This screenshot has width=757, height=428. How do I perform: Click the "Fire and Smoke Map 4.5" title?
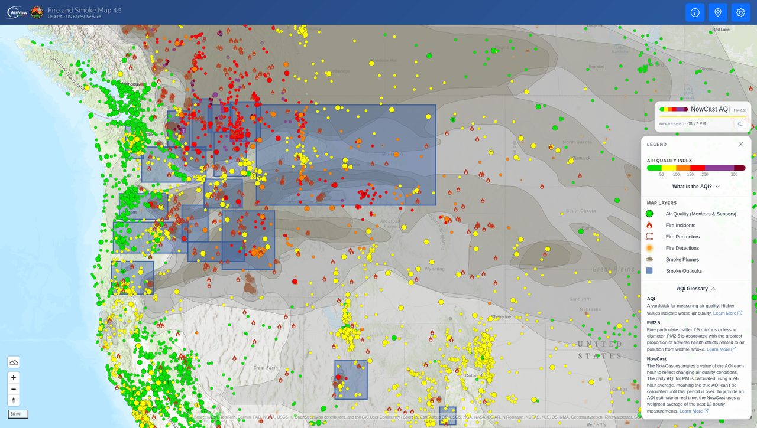(x=85, y=10)
